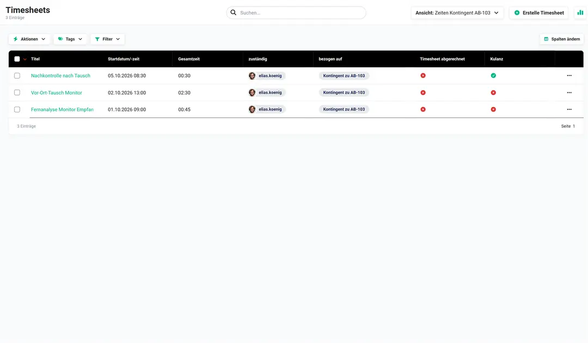Open the Aktionen dropdown
588x343 pixels.
coord(29,39)
